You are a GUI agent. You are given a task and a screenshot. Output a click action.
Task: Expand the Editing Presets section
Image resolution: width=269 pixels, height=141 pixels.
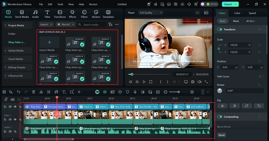(x=5, y=67)
